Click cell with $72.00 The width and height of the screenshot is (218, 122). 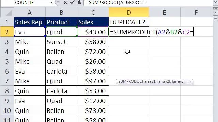(x=93, y=52)
